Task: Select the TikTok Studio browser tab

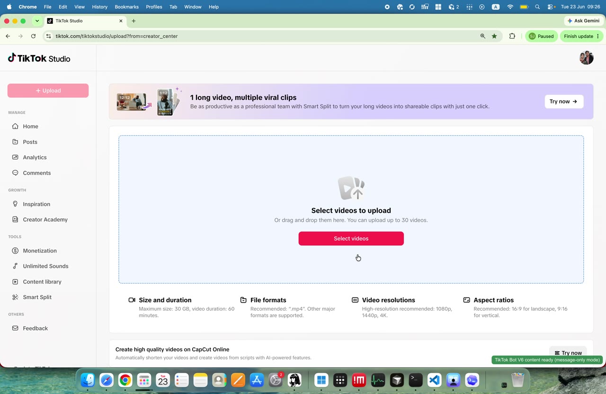Action: (85, 21)
